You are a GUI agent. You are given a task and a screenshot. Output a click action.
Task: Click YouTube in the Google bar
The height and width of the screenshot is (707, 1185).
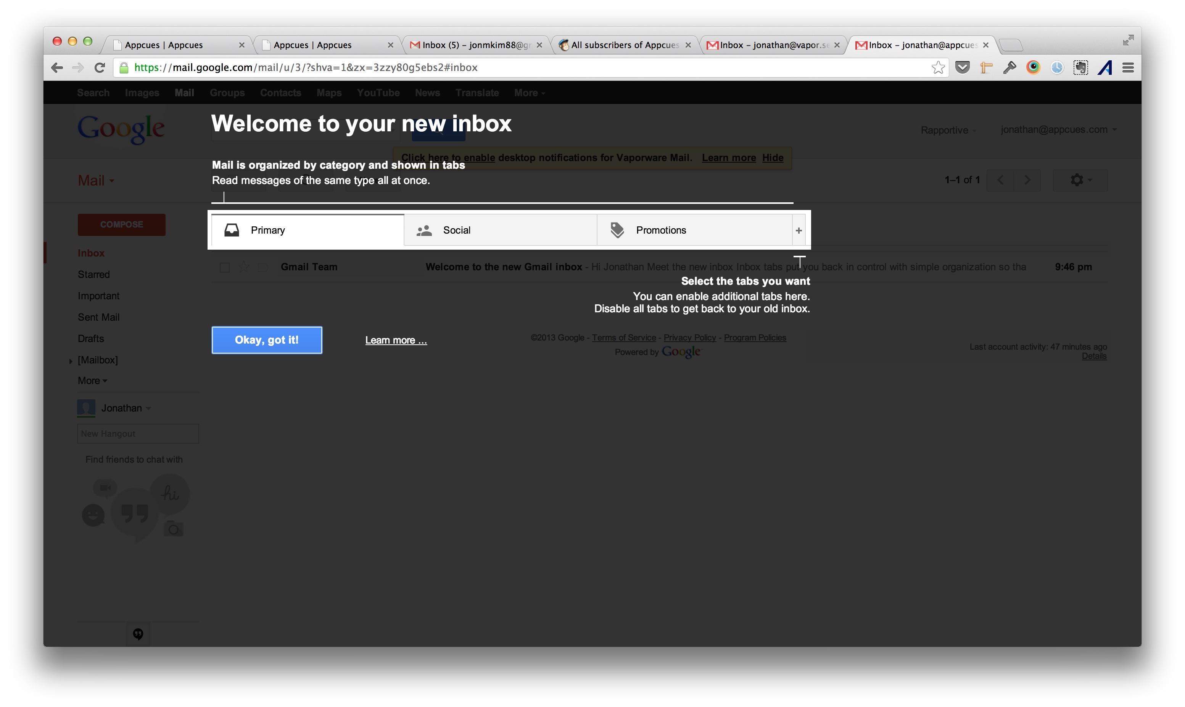[378, 93]
